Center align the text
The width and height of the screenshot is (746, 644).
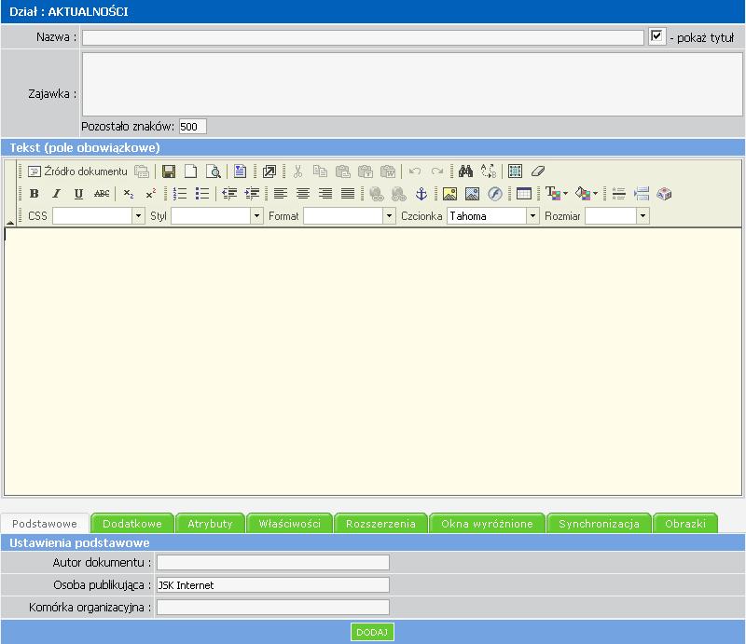click(302, 194)
